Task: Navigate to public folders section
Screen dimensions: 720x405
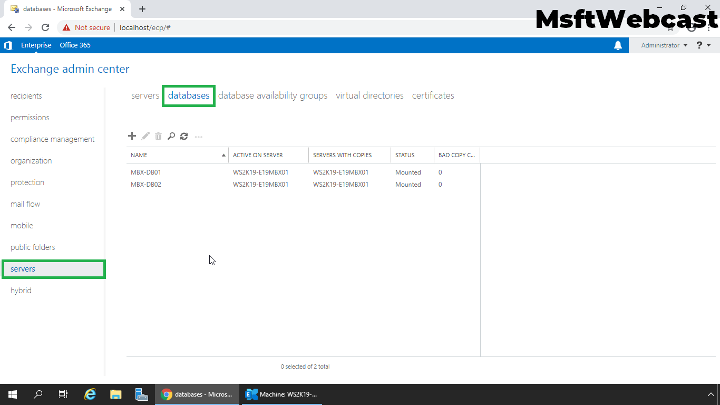Action: [x=32, y=247]
